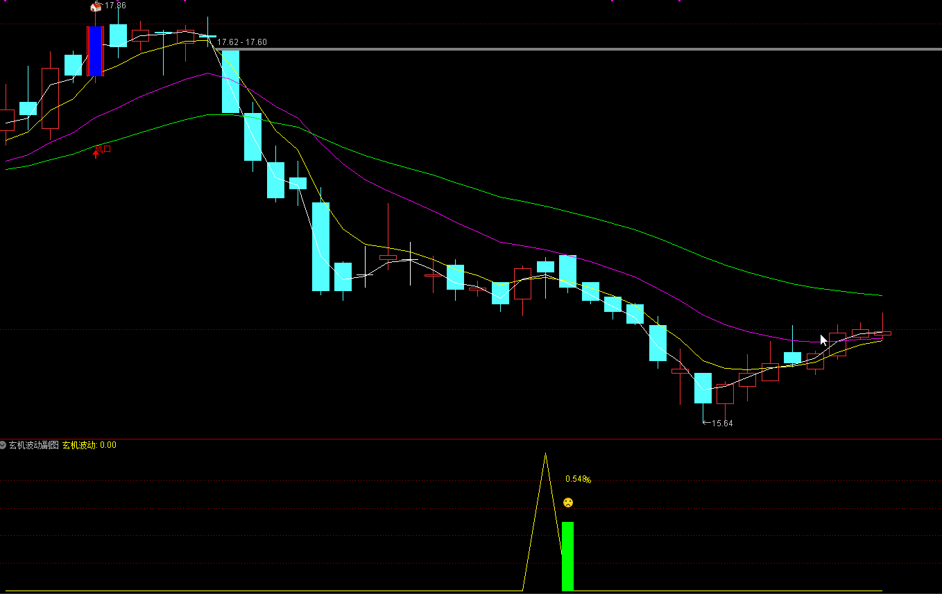Click the 玄机波动副图 indicator title
942x594 pixels.
point(33,445)
